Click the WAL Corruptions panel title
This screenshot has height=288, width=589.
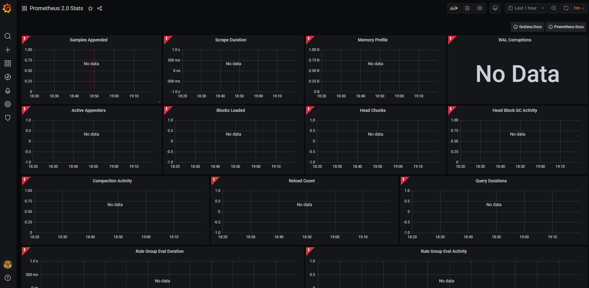[514, 40]
